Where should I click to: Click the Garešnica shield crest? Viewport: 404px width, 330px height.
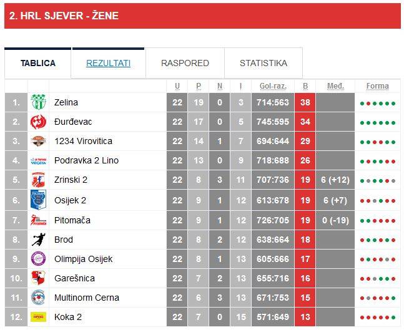[x=39, y=278]
